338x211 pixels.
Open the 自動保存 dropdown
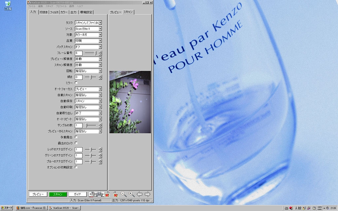tap(88, 101)
